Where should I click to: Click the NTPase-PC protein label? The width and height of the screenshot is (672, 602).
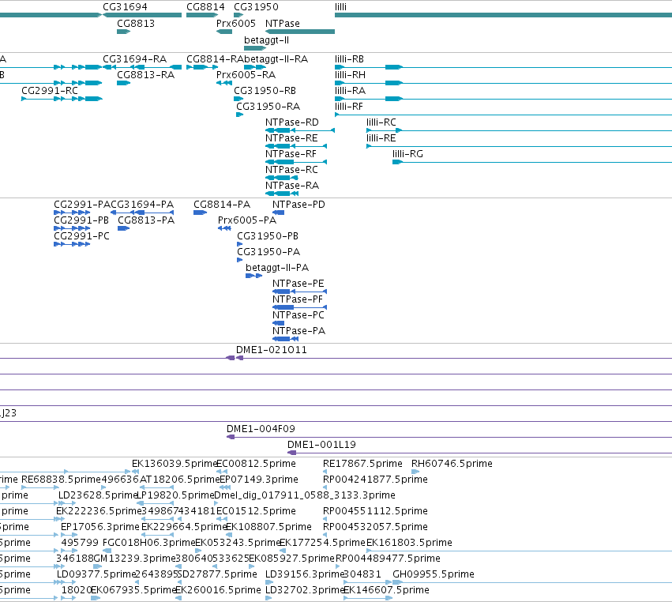(298, 315)
